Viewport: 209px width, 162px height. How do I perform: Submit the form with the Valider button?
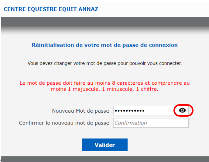105,145
